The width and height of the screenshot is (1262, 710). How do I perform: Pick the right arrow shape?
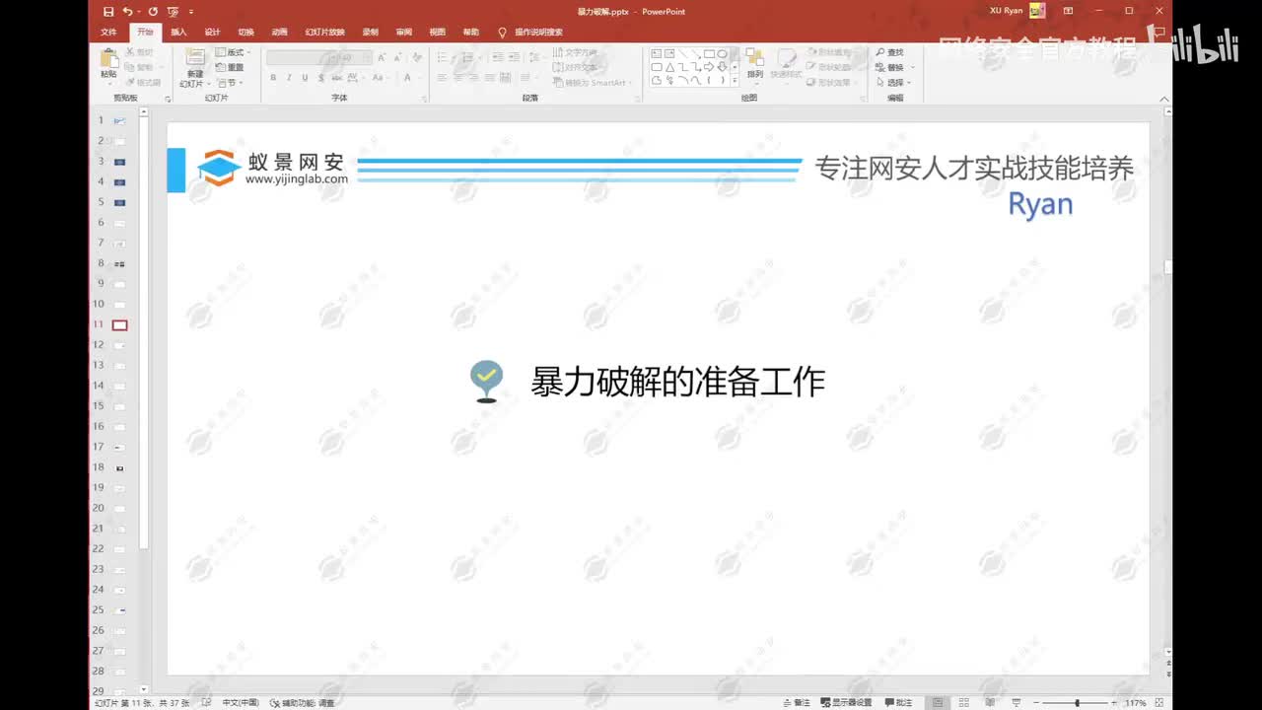[709, 67]
